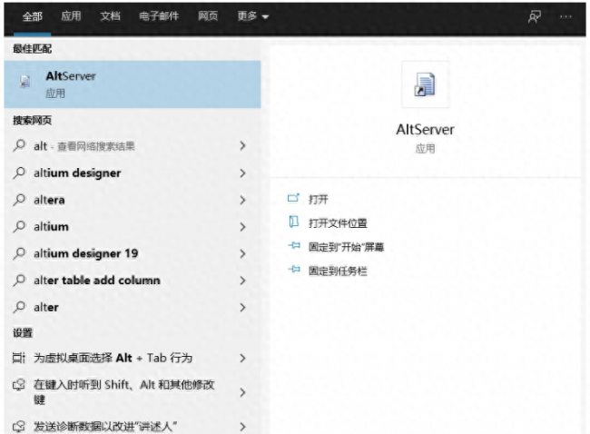
Task: Click search icon beside 'altium'
Action: (x=19, y=226)
